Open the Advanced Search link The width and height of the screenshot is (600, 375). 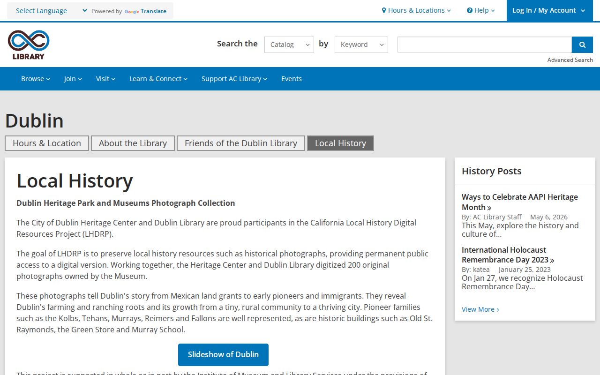570,60
